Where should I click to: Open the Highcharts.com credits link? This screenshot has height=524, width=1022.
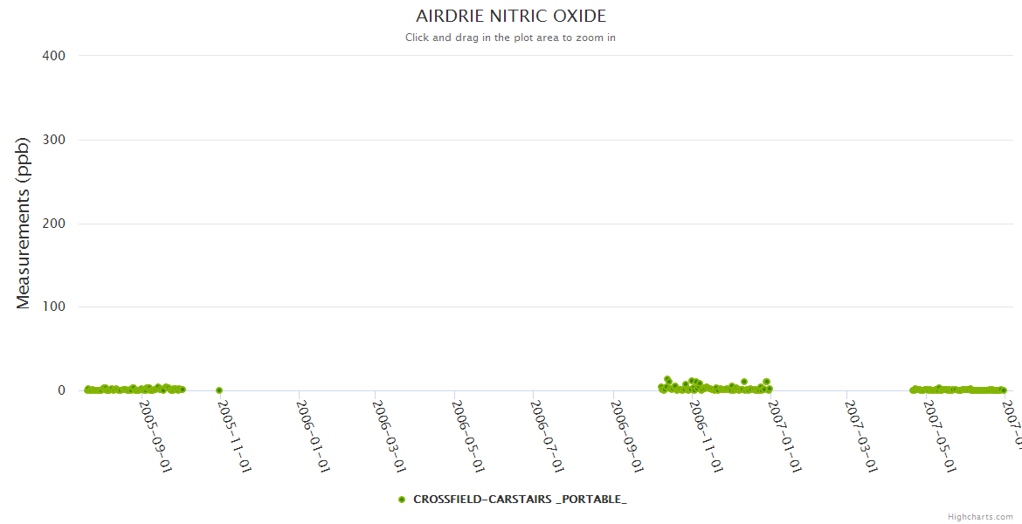pyautogui.click(x=980, y=517)
